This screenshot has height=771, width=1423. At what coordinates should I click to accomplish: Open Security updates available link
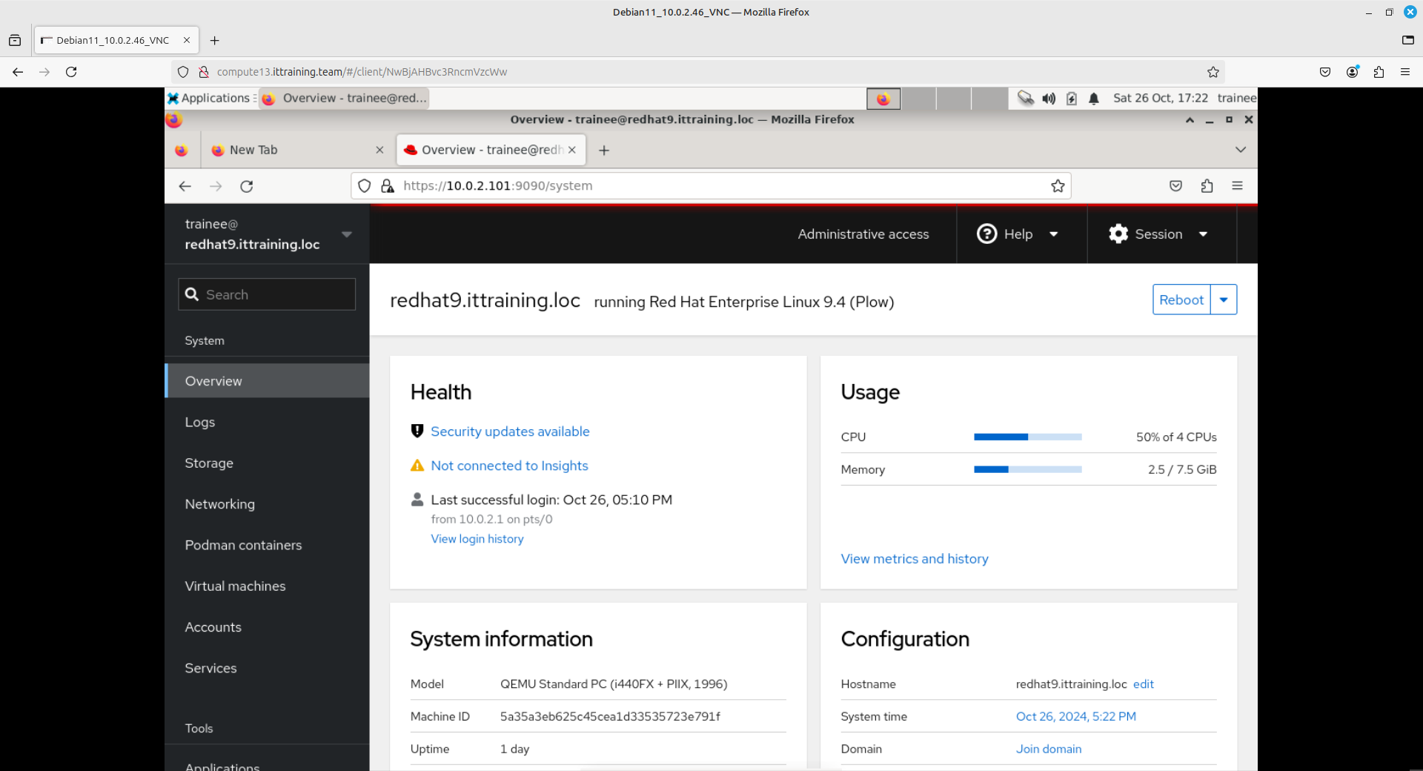tap(510, 431)
